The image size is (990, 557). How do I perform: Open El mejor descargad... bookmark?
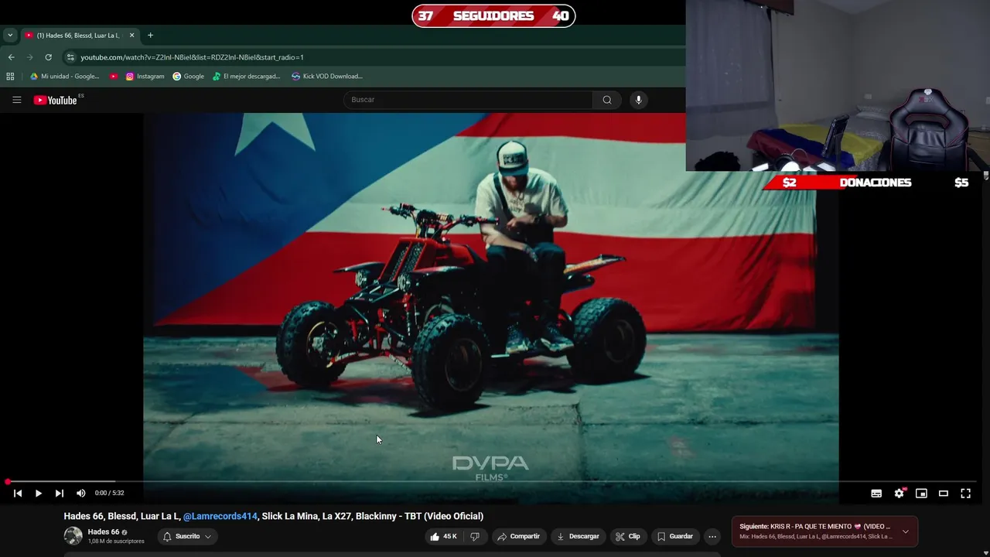[246, 77]
